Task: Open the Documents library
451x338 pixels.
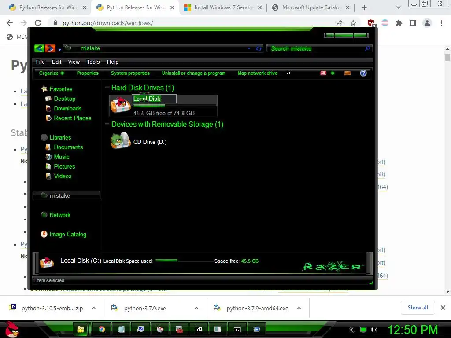Action: coord(68,147)
